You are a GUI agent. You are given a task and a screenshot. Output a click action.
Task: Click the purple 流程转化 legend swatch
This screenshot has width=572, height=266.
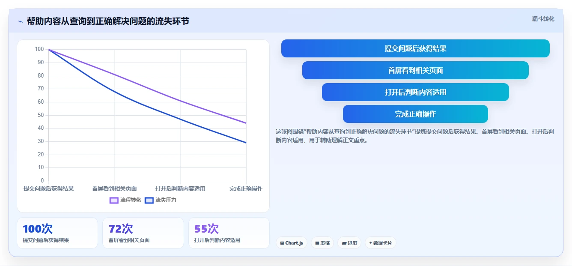114,200
